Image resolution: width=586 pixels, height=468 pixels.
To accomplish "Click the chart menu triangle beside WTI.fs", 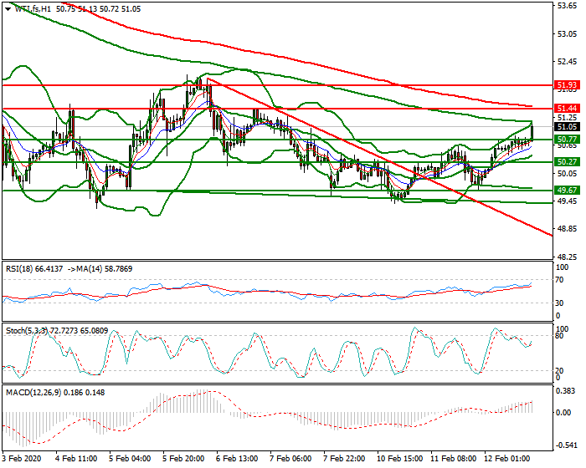I will (x=8, y=9).
